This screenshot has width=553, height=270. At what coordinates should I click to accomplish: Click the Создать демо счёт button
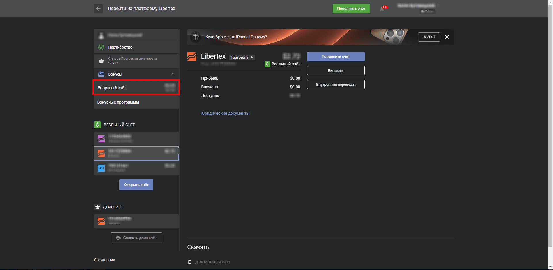coord(136,238)
